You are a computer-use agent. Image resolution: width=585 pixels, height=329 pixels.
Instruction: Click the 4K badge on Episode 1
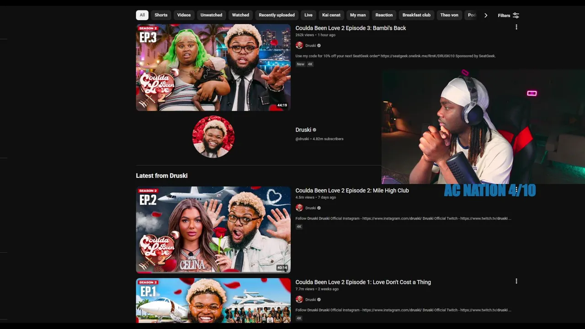click(x=299, y=318)
